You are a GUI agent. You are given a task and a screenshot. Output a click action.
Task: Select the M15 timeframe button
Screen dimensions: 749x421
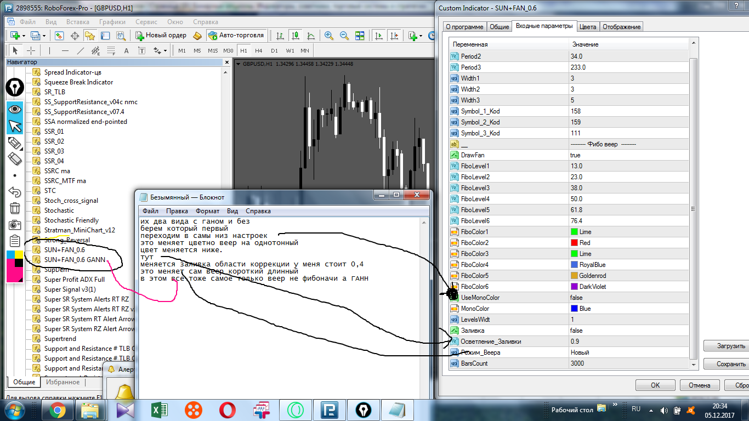[213, 50]
